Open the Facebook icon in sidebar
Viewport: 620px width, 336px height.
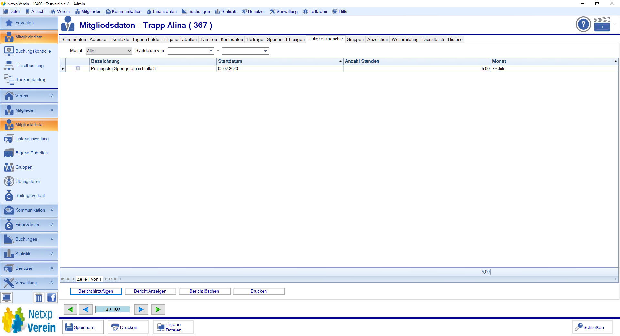(x=52, y=298)
